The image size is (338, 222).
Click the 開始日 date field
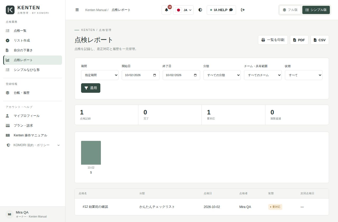(x=140, y=75)
